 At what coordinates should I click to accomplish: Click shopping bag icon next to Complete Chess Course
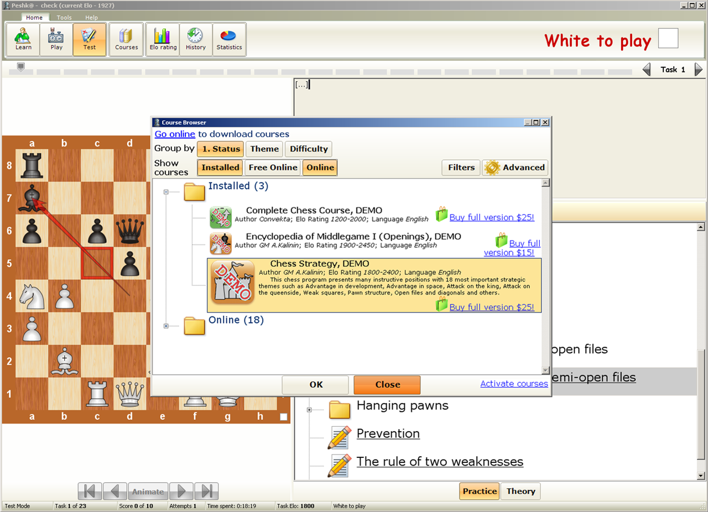441,215
